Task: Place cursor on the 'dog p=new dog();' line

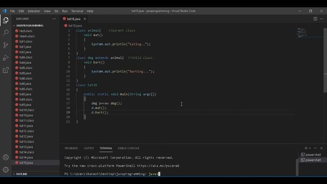Action: [107, 103]
